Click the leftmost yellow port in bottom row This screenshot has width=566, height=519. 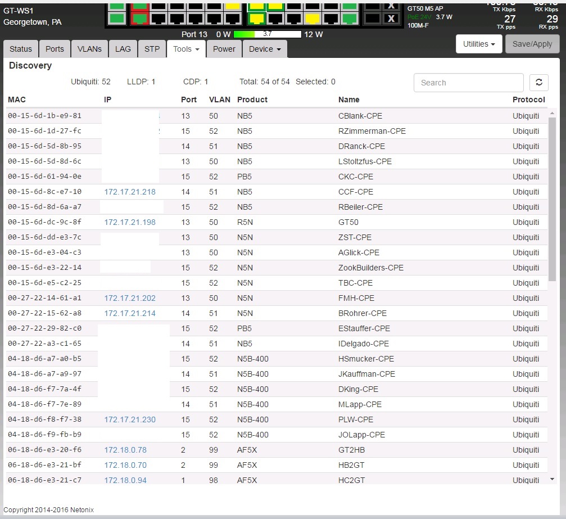point(256,19)
